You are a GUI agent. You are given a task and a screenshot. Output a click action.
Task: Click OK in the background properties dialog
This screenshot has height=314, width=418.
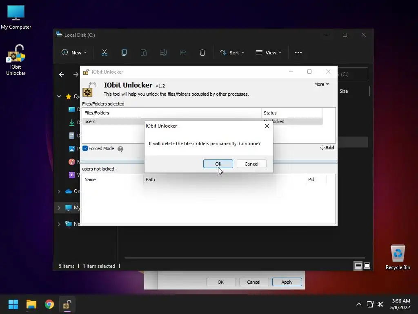coord(221,282)
